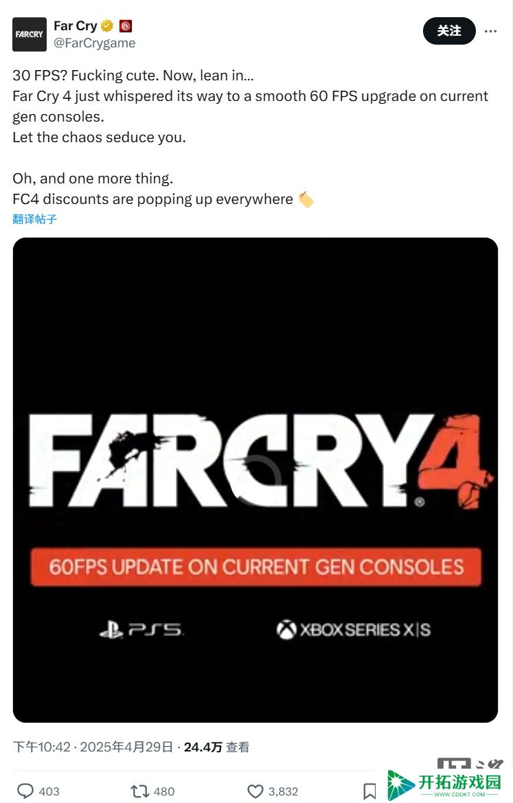The height and width of the screenshot is (803, 513).
Task: Follow the account with the 关注 button
Action: tap(449, 31)
